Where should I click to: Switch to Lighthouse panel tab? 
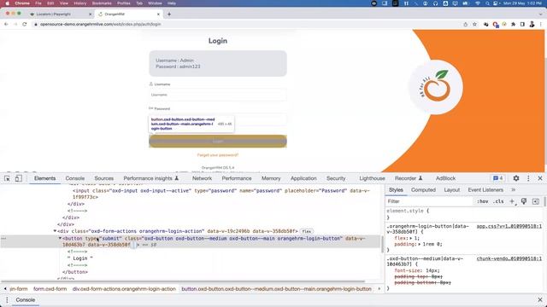(x=373, y=178)
